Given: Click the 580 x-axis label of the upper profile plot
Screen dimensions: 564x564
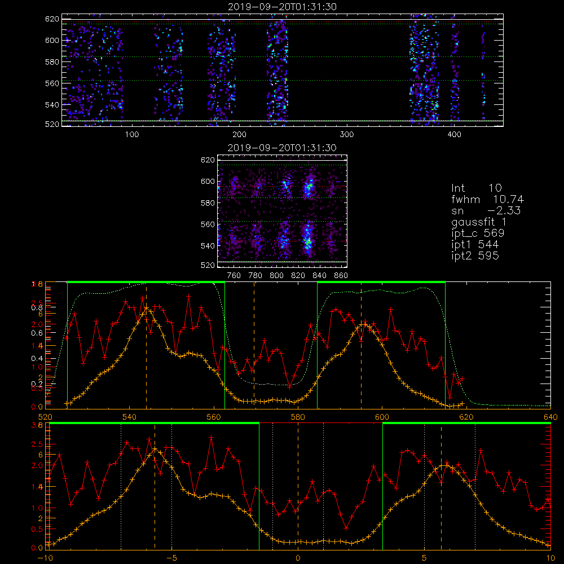Looking at the screenshot, I should [x=298, y=417].
